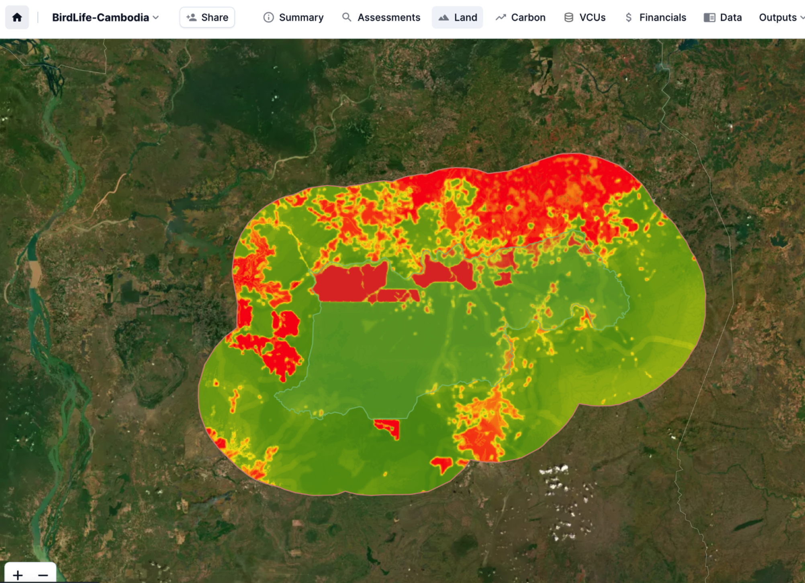This screenshot has height=583, width=805.
Task: Zoom in with the plus button
Action: pyautogui.click(x=18, y=575)
